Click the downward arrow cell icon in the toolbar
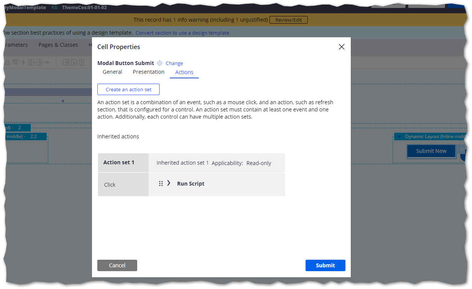The image size is (472, 289). tap(74, 62)
